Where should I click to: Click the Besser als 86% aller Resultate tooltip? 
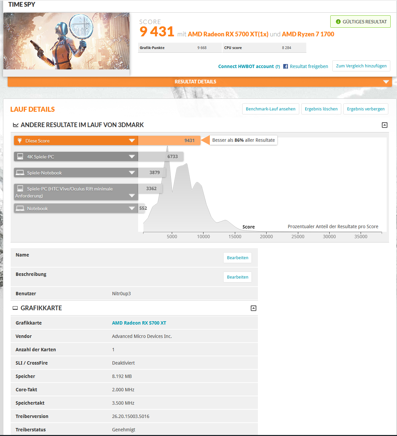244,140
